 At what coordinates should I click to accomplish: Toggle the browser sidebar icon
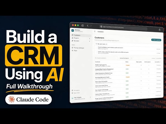tap(83, 26)
